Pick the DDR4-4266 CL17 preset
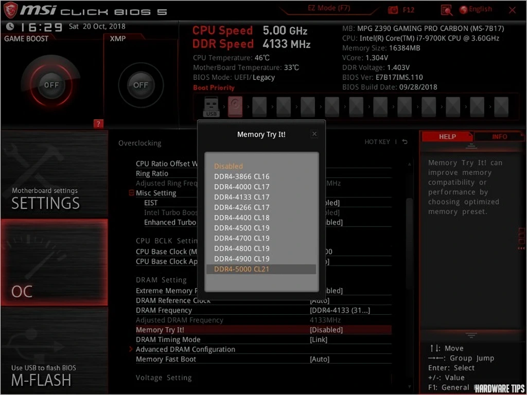This screenshot has width=527, height=395. (x=261, y=207)
